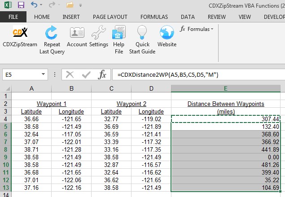
Task: Click cell containing -116.57
Action: [151, 165]
